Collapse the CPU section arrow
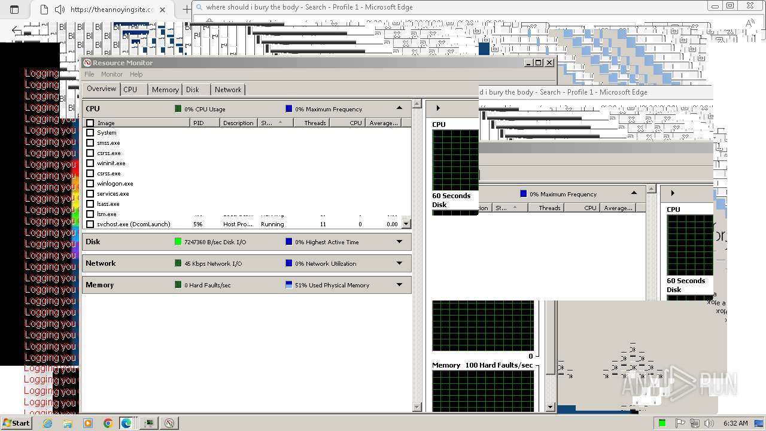Image resolution: width=766 pixels, height=431 pixels. [399, 108]
